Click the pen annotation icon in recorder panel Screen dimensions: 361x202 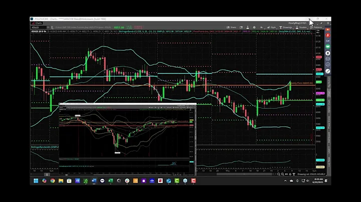point(328,71)
